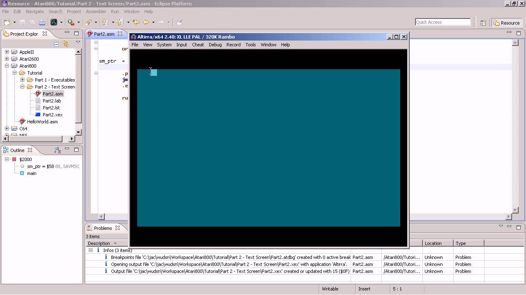
Task: Collapse the Tutorial folder node
Action: pos(14,73)
